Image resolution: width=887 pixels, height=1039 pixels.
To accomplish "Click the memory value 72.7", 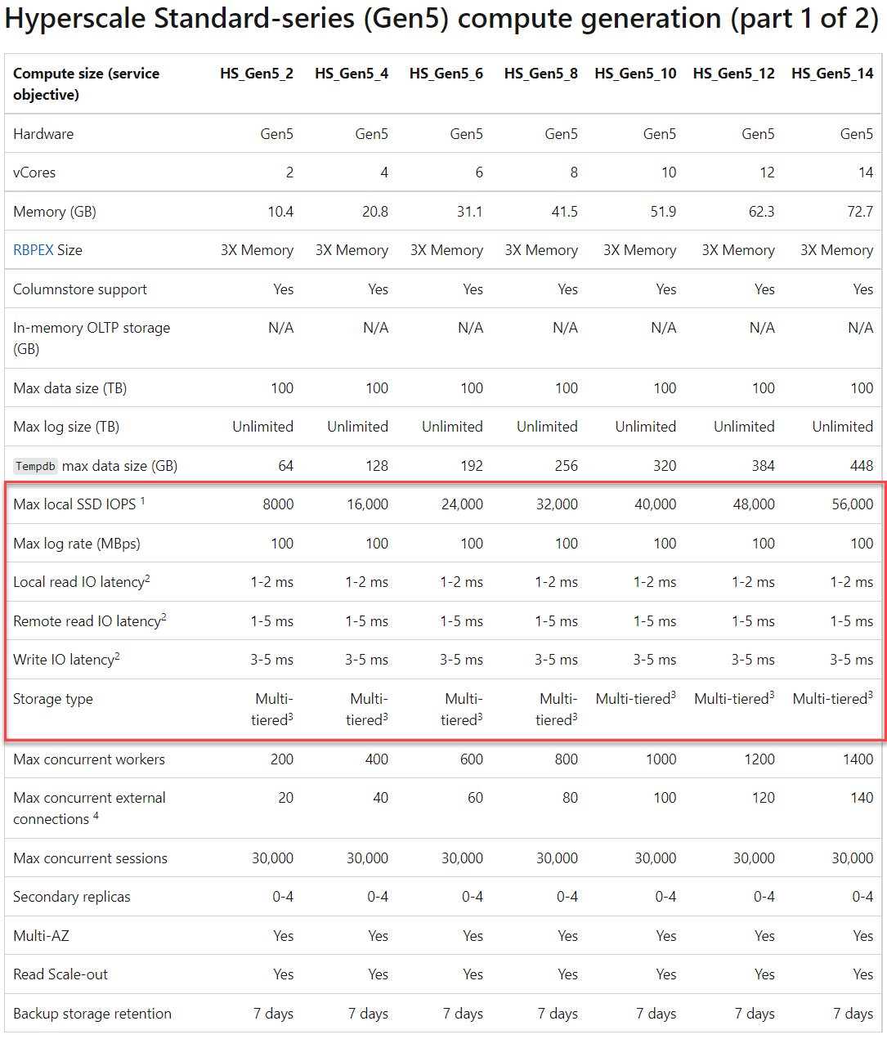I will click(860, 212).
